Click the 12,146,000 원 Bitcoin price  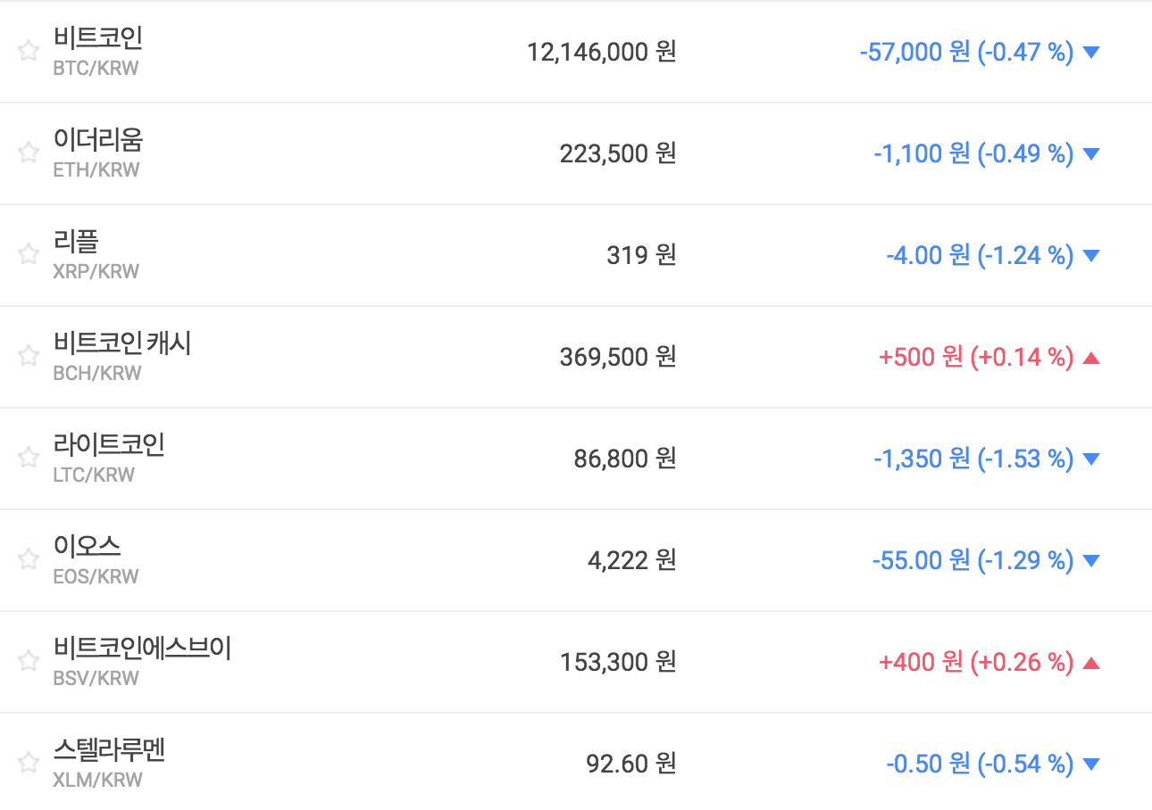pos(601,52)
